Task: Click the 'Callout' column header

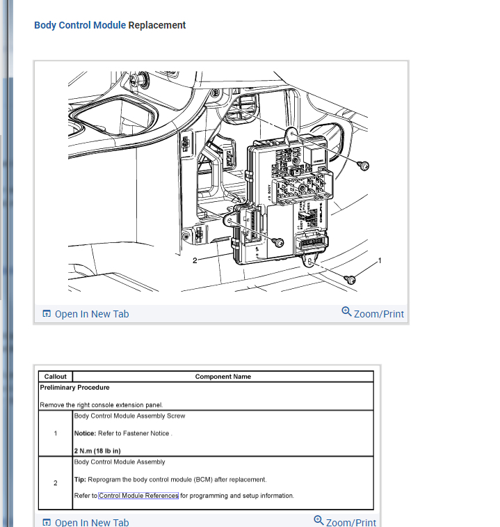Action: 56,377
